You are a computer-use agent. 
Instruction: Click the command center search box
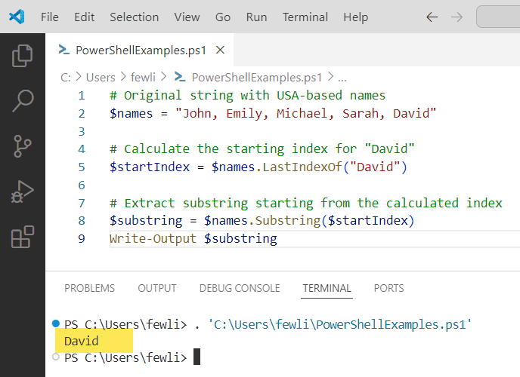point(498,17)
